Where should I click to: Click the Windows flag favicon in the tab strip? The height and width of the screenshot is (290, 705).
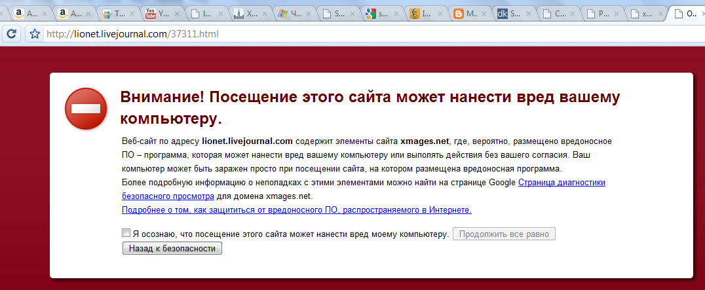[282, 14]
